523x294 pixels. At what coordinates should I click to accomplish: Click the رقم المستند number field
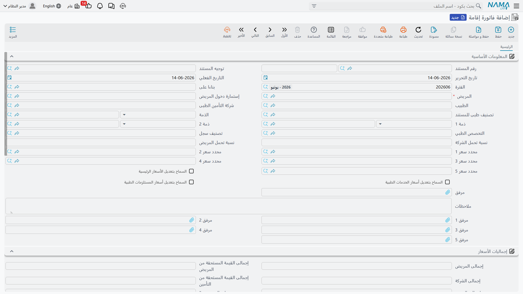(299, 68)
